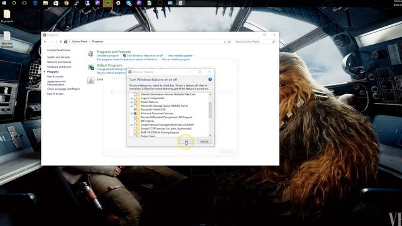Screen dimensions: 402x226
Task: Focus the Search Control Panel field
Action: tap(255, 41)
